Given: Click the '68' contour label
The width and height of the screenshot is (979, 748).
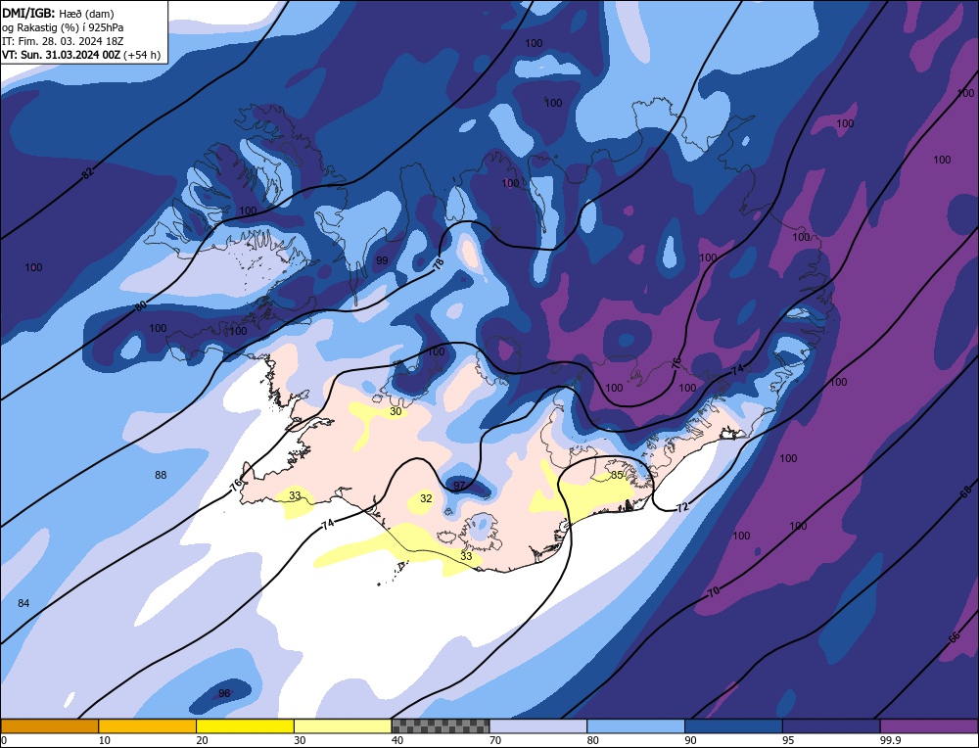Looking at the screenshot, I should coord(964,492).
